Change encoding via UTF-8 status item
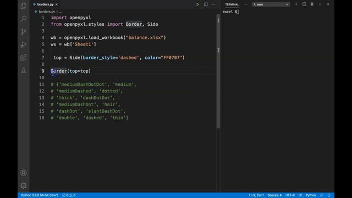 [x=290, y=195]
